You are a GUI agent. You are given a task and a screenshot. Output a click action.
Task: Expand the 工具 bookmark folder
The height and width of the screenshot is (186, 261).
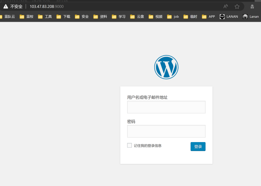click(45, 17)
